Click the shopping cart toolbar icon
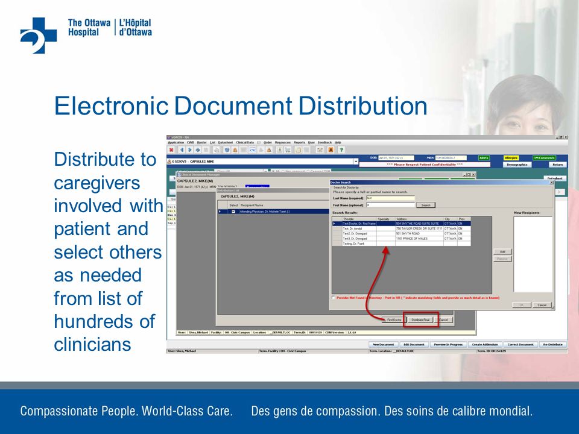 pos(288,150)
